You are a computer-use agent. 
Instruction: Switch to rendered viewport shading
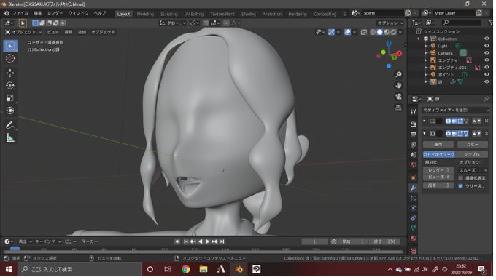393,32
